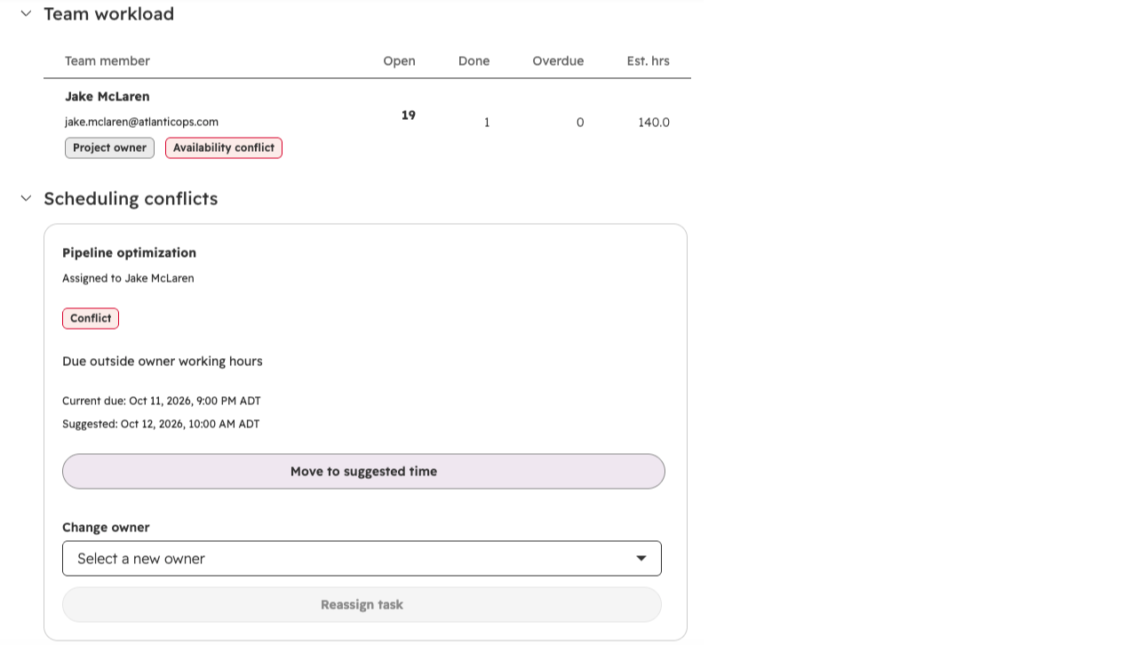Click the Scheduling conflicts heading

pos(131,198)
